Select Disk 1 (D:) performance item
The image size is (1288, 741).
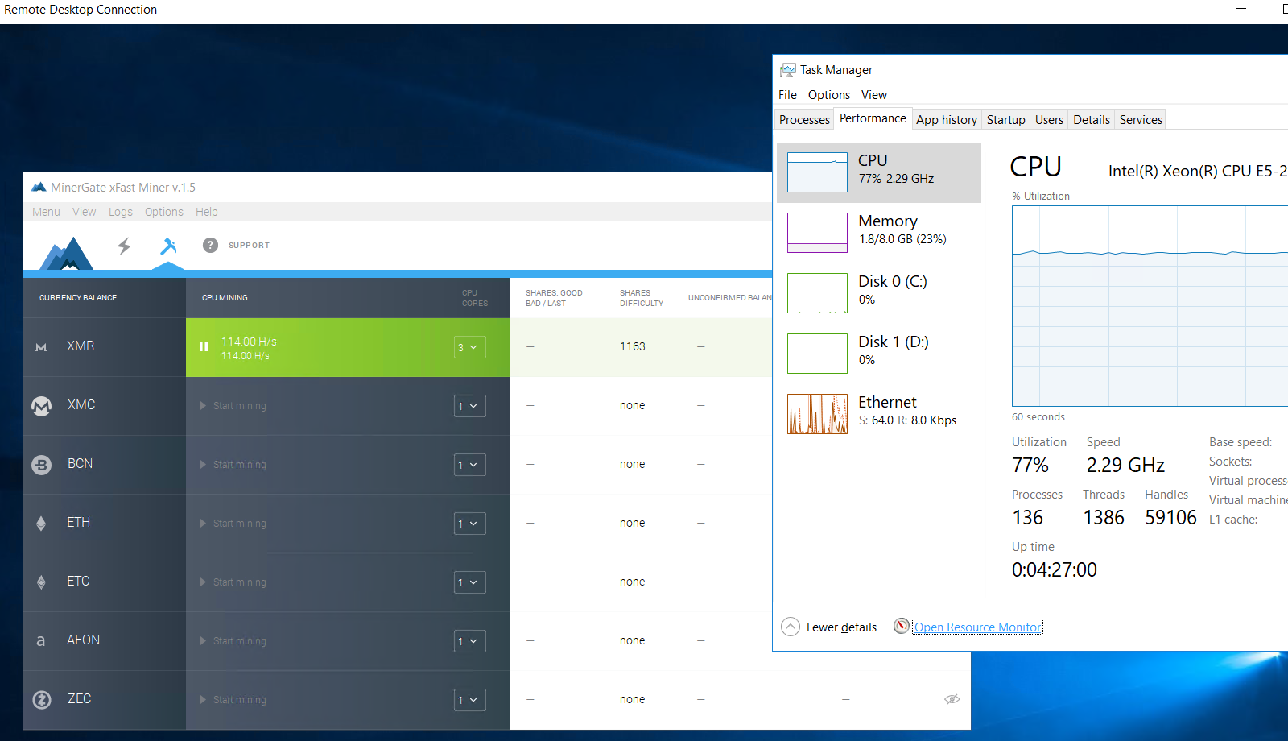(879, 354)
